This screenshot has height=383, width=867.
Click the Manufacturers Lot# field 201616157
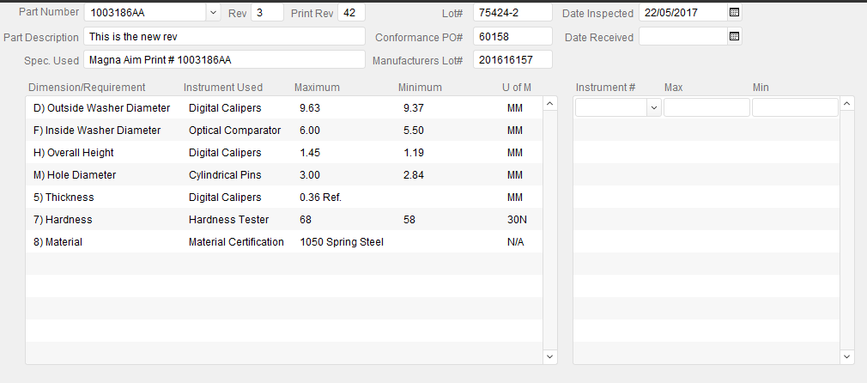point(512,59)
